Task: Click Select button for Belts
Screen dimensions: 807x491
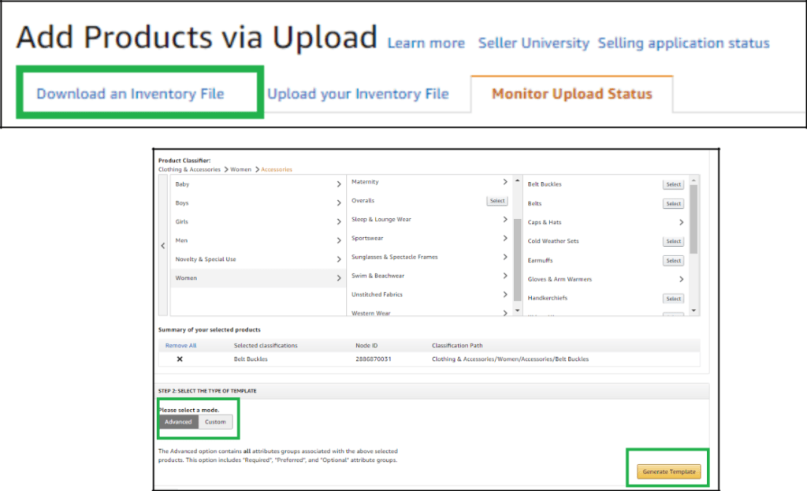Action: 673,204
